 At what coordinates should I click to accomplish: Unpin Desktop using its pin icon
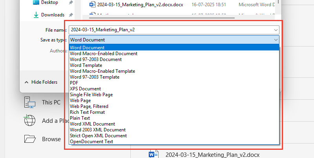coord(71,3)
